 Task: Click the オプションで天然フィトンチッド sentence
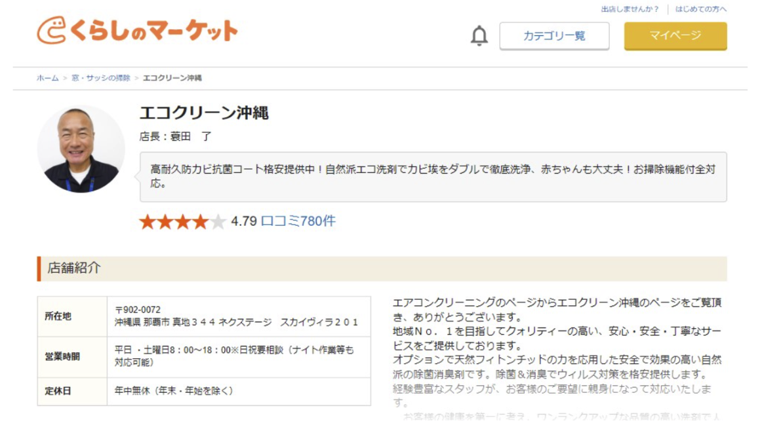pos(557,367)
